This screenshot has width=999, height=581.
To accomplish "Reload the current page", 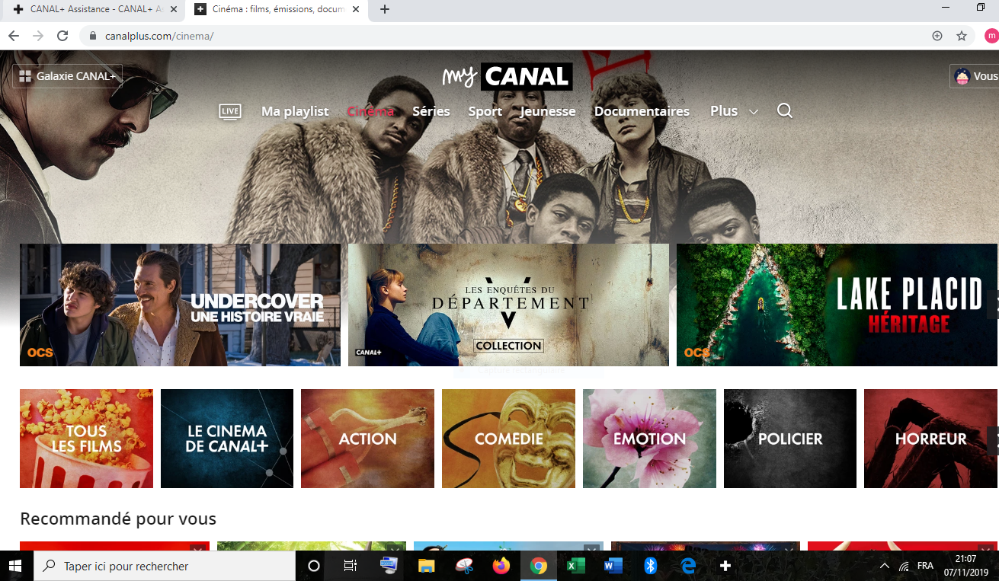I will point(62,35).
